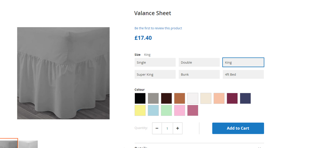The width and height of the screenshot is (316, 148).
Task: Select the burgundy colour swatch
Action: [x=232, y=98]
